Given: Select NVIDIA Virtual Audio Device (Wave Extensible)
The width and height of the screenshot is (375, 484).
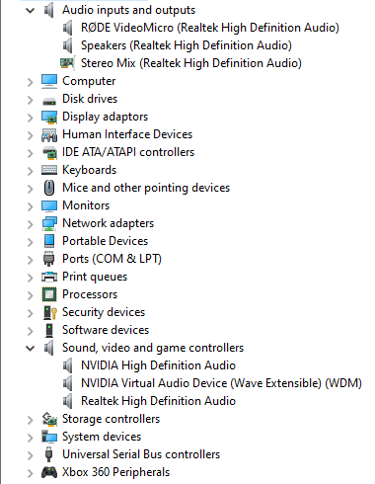Looking at the screenshot, I should 221,383.
